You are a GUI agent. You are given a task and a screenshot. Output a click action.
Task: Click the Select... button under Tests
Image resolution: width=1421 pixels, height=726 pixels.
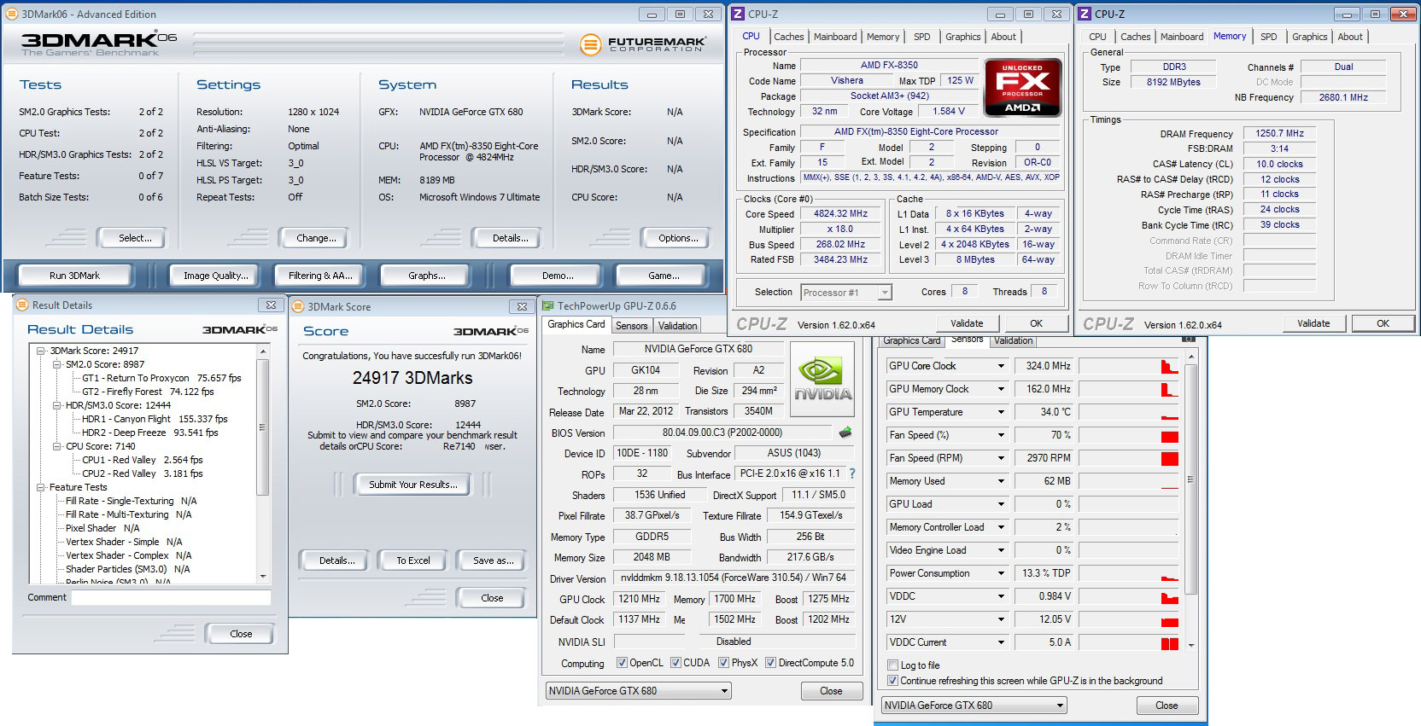131,238
